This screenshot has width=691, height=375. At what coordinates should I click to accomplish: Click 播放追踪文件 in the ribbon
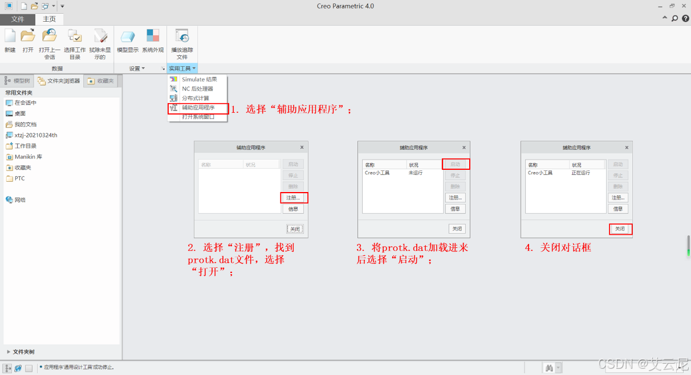(x=182, y=44)
